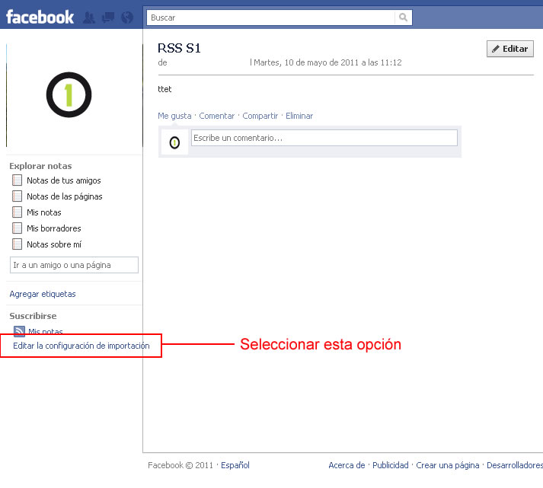
Task: Open the notifications globe icon
Action: click(x=127, y=18)
